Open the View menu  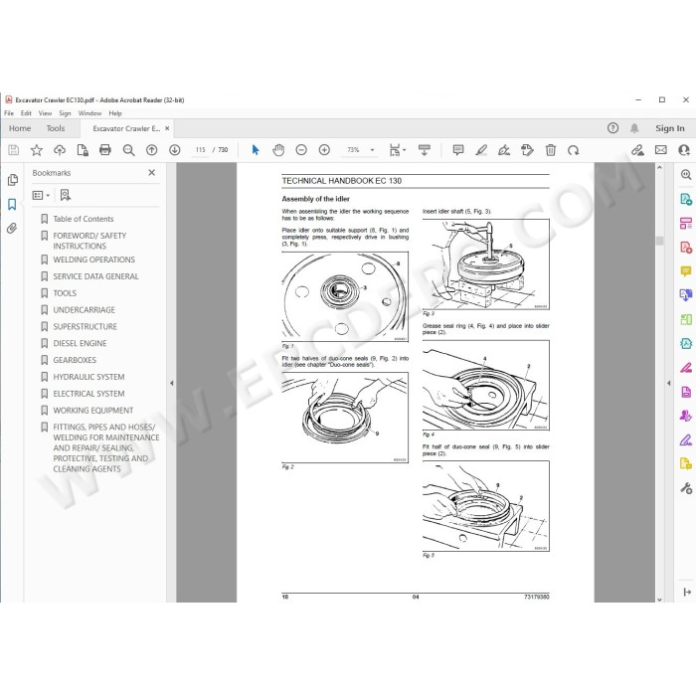[45, 113]
